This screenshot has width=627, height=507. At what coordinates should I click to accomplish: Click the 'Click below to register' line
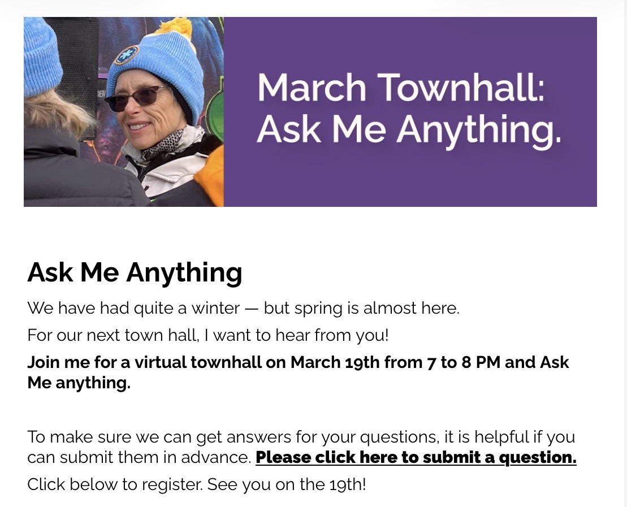pyautogui.click(x=115, y=485)
